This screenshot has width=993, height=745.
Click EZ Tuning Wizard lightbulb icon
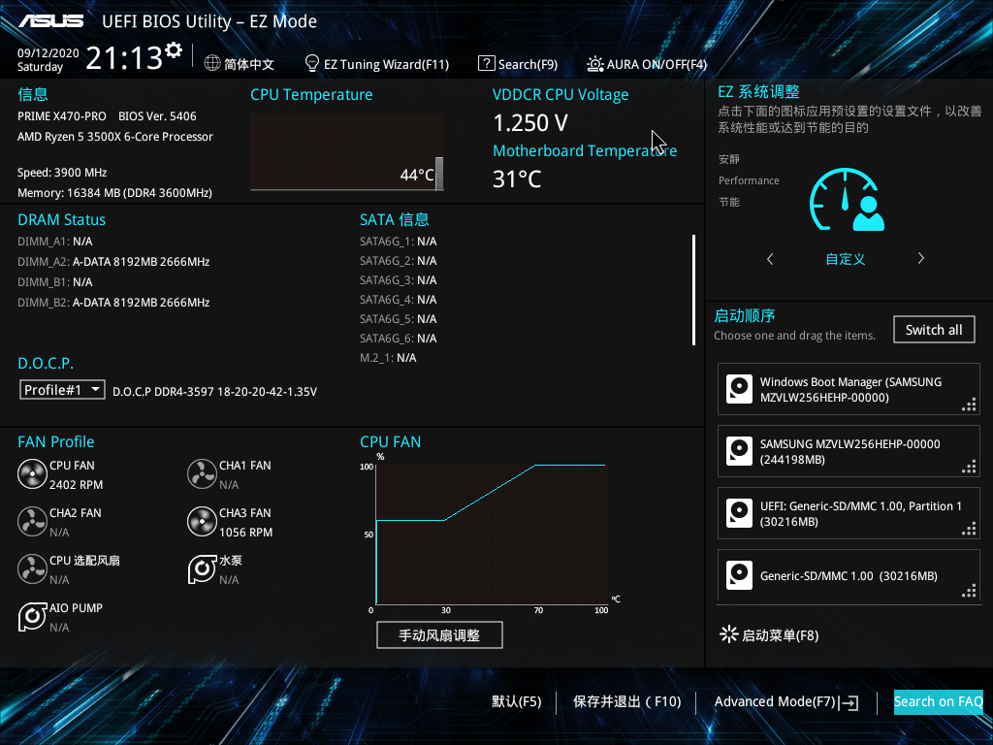(311, 63)
